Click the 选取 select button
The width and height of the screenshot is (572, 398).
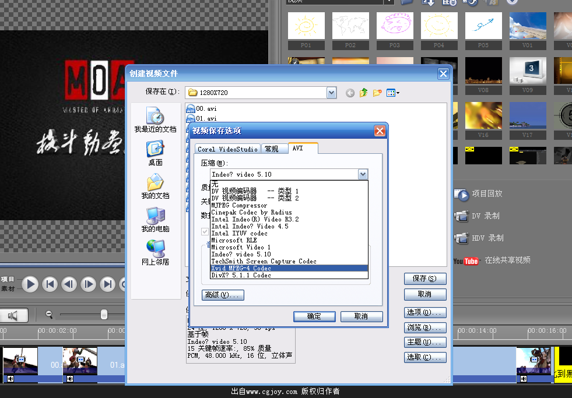(425, 357)
